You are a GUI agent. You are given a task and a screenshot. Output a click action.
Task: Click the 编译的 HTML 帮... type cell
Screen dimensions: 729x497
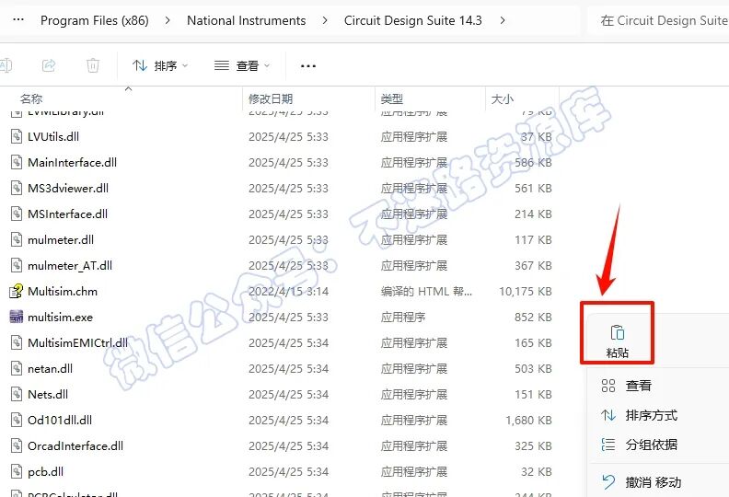point(426,292)
